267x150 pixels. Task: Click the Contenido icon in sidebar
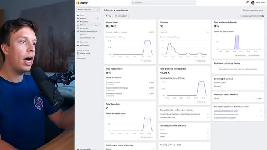tap(78, 28)
